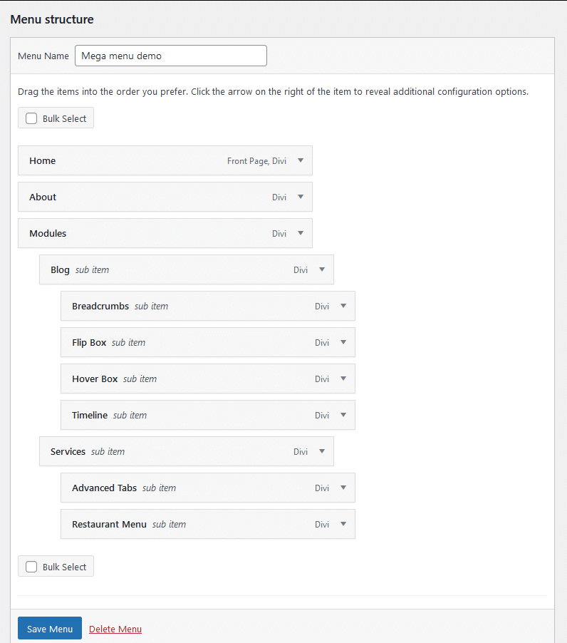Select the Services sub item label
This screenshot has width=567, height=643.
coord(68,451)
